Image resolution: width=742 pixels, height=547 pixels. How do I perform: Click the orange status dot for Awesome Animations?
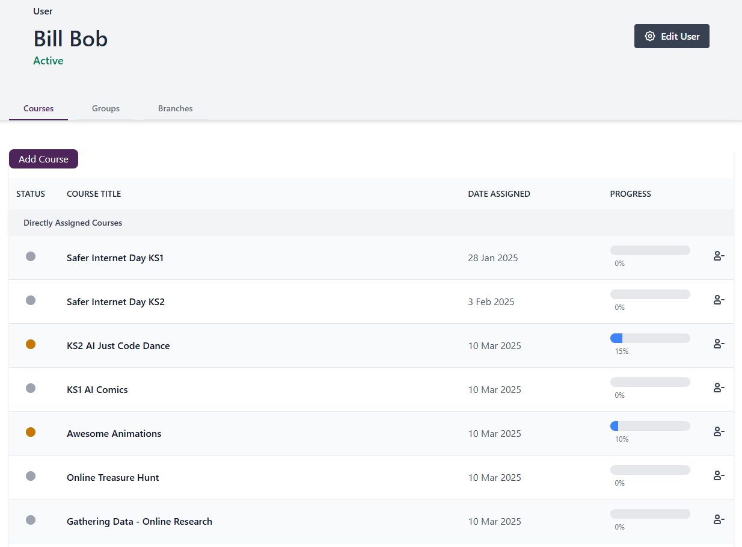(x=31, y=432)
